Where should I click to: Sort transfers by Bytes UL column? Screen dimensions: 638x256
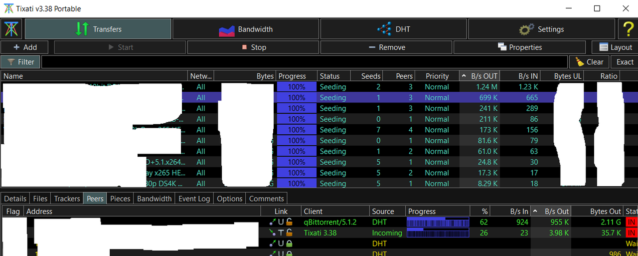(563, 76)
